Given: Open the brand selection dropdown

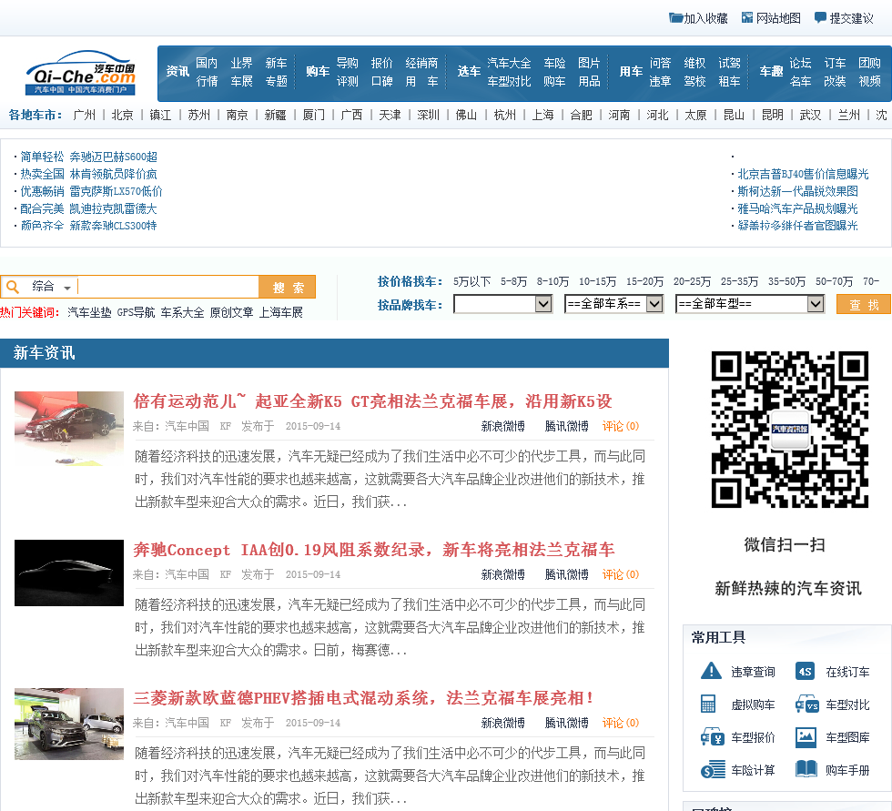Looking at the screenshot, I should coord(502,304).
